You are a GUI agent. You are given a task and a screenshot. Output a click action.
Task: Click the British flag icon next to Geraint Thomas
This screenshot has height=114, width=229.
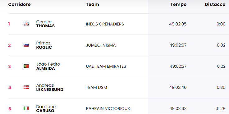coord(26,24)
